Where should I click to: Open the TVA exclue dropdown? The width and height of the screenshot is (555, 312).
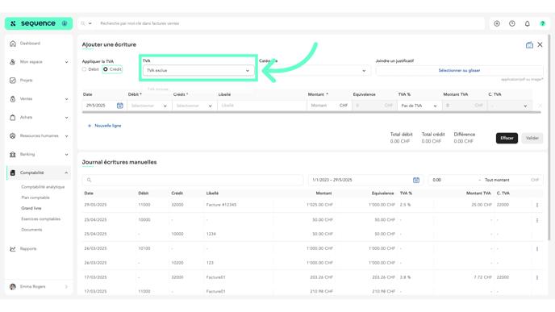[x=198, y=70]
